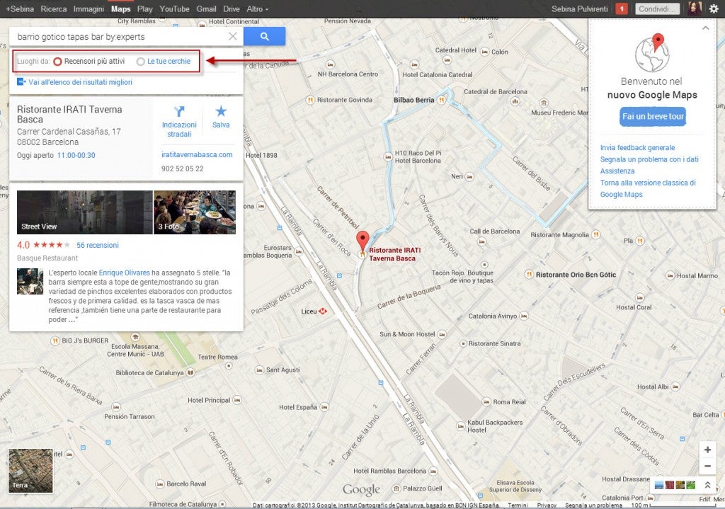Viewport: 725px width, 509px height.
Task: Click the Palazzo Güell map icon
Action: [396, 488]
